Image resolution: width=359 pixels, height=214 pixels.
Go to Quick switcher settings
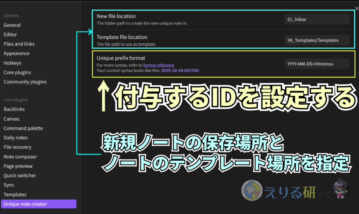coord(20,176)
